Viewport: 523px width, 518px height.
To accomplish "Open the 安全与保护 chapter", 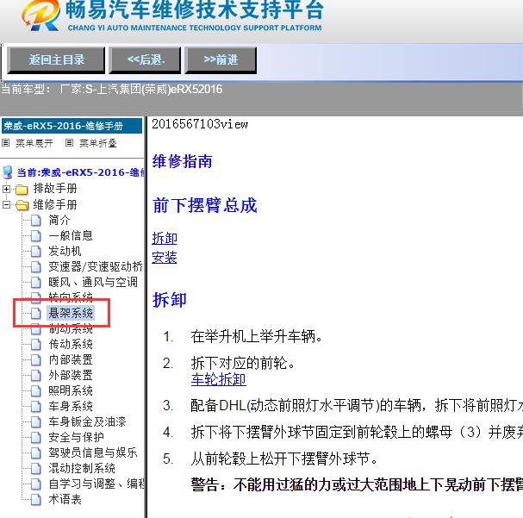I will pos(76,437).
